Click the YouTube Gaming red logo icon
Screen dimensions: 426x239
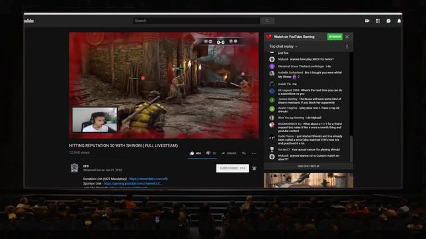(x=269, y=37)
